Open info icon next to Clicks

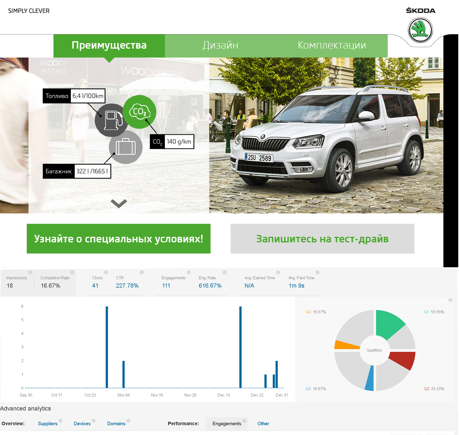click(x=106, y=272)
